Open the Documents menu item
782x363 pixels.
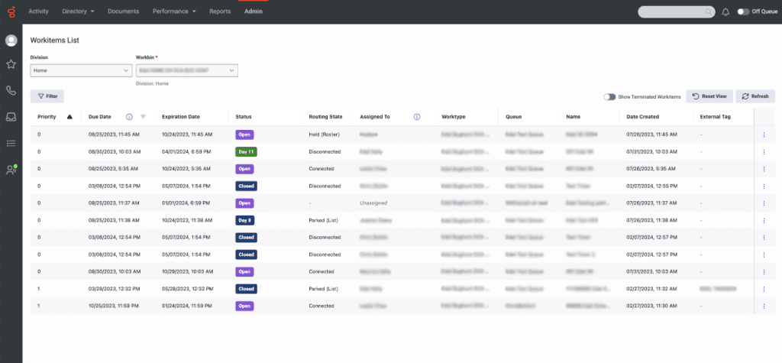click(x=123, y=11)
